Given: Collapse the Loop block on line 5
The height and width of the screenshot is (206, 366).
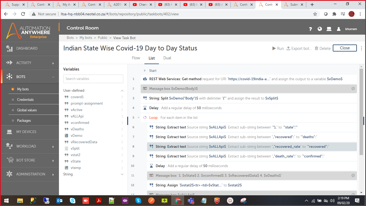Looking at the screenshot, I should click(x=139, y=117).
